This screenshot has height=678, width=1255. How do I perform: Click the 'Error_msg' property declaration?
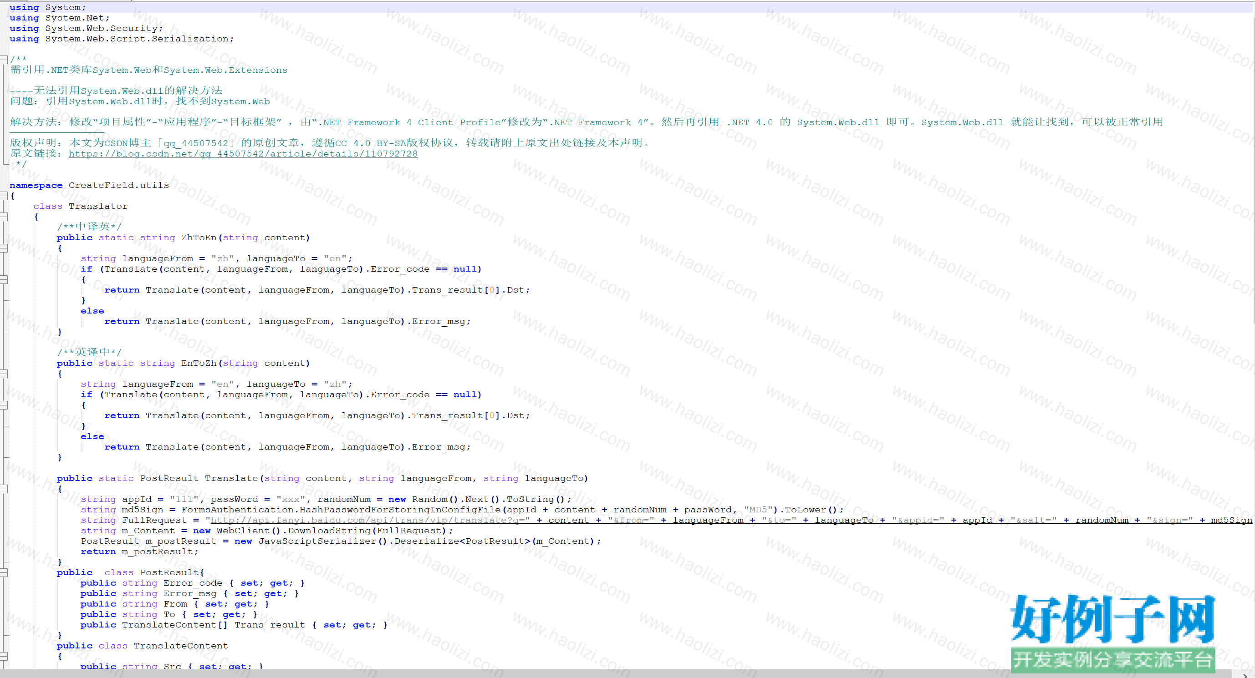189,593
